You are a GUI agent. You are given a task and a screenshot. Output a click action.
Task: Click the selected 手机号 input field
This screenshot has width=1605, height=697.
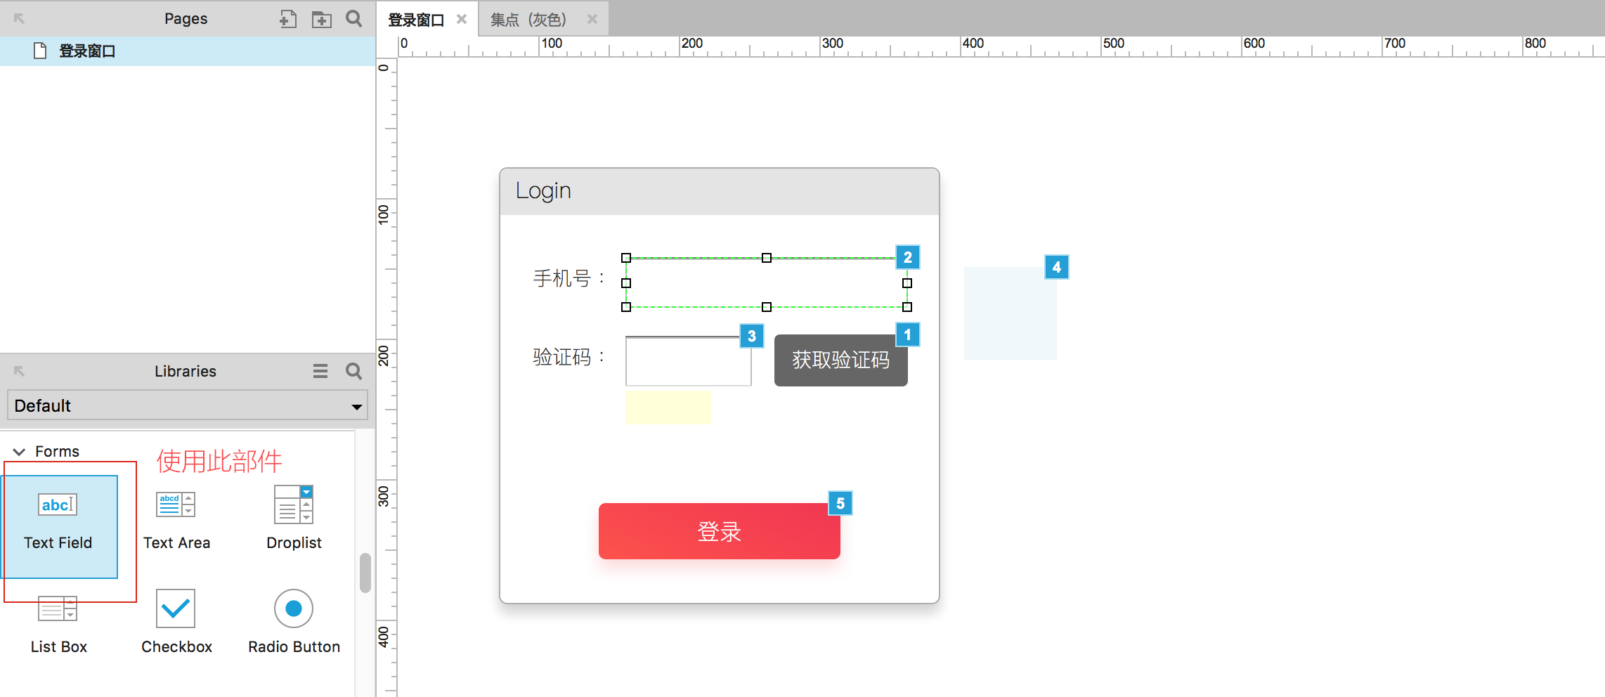766,282
